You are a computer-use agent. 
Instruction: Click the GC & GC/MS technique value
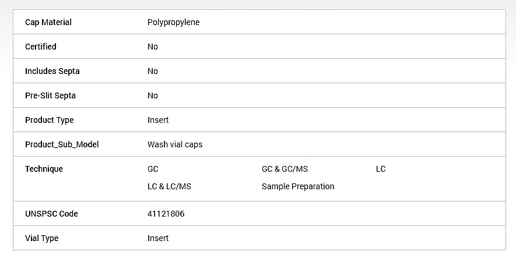pos(285,169)
